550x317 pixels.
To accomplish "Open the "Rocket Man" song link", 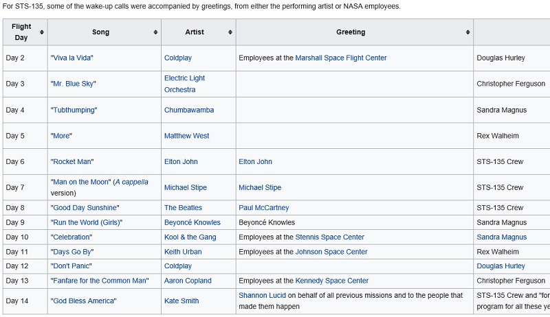I will [x=72, y=162].
